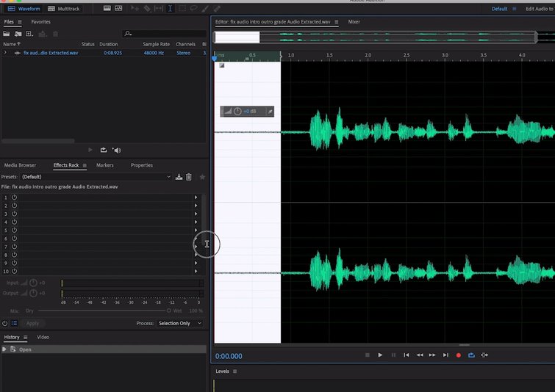Click the search field in Files panel
The width and height of the screenshot is (555, 392).
coord(165,34)
